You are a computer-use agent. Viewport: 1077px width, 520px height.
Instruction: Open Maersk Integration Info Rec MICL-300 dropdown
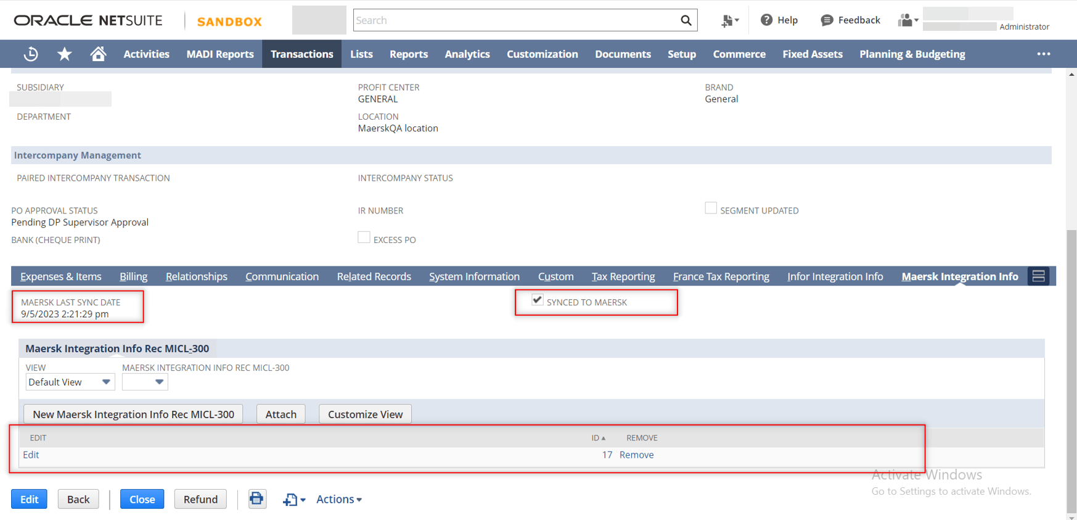click(x=145, y=382)
